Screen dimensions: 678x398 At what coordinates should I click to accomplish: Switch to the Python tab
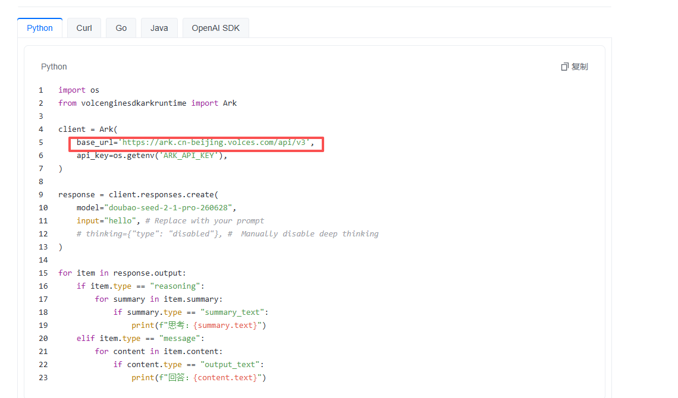coord(40,28)
